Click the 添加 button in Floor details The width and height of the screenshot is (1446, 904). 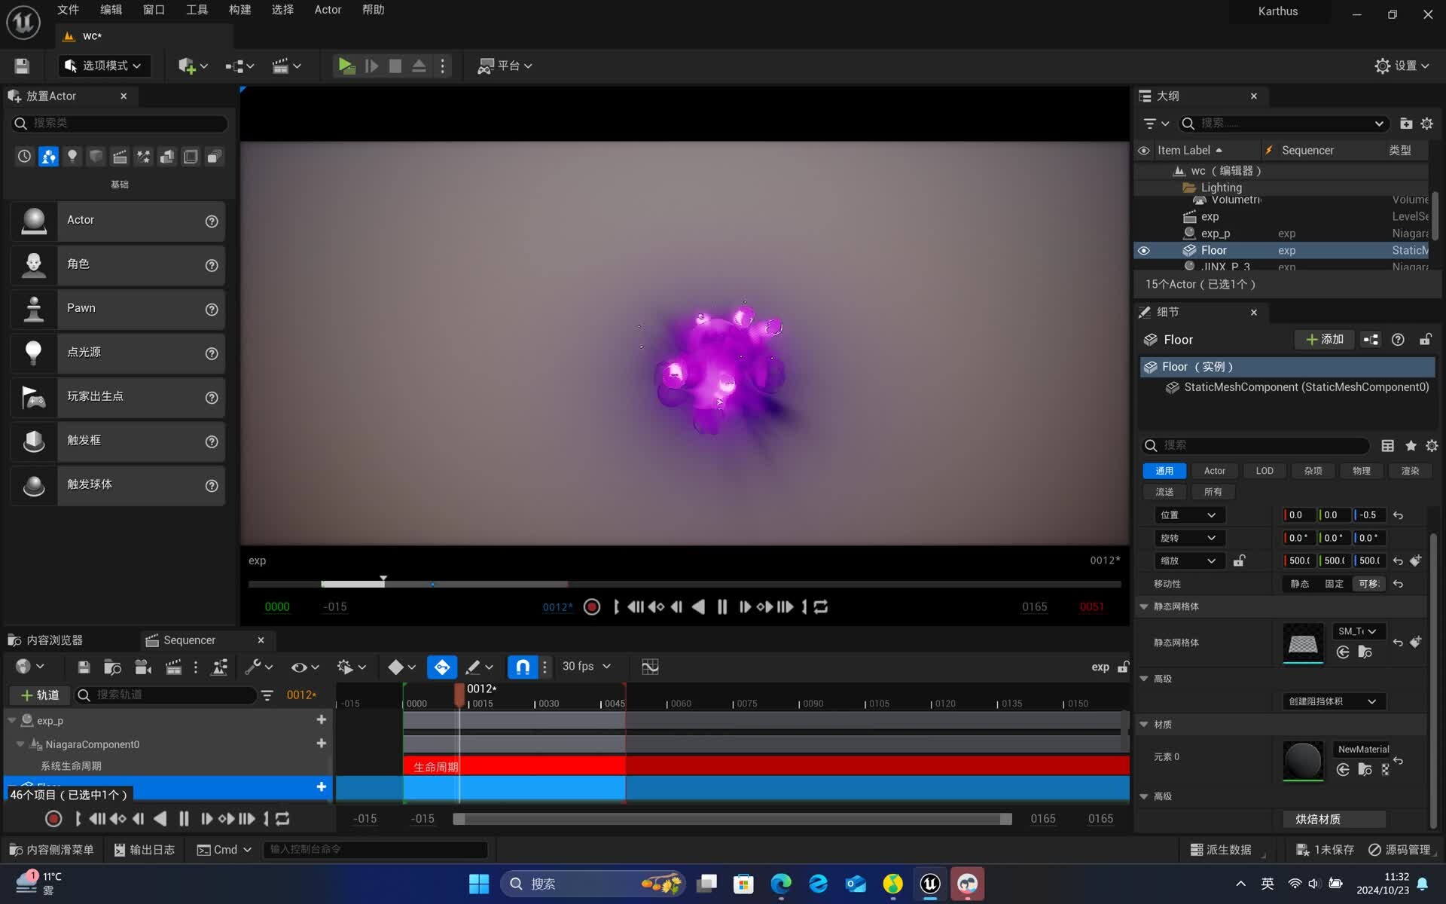(1324, 339)
